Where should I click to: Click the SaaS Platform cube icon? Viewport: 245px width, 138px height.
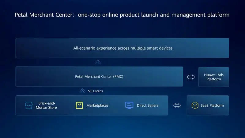point(195,105)
